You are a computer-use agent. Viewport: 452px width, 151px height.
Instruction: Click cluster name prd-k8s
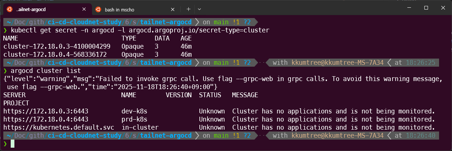[134, 119]
